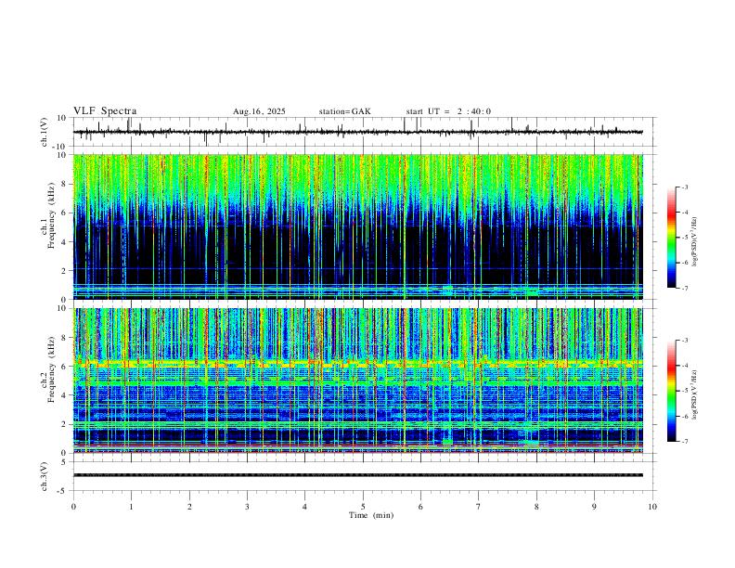Click the "ch.1(V)" waveform axis label
The image size is (735, 568).
[x=45, y=132]
